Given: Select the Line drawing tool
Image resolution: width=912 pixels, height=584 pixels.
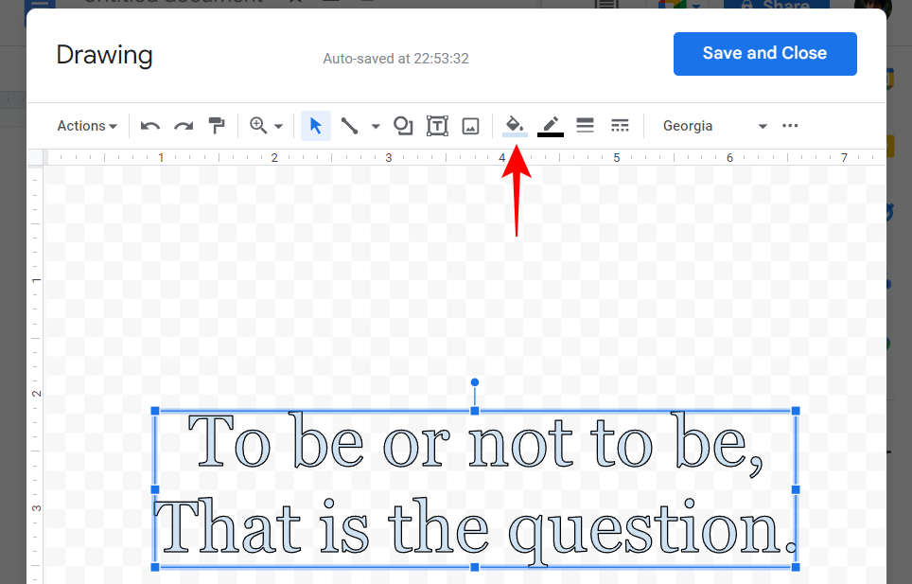Looking at the screenshot, I should [349, 126].
